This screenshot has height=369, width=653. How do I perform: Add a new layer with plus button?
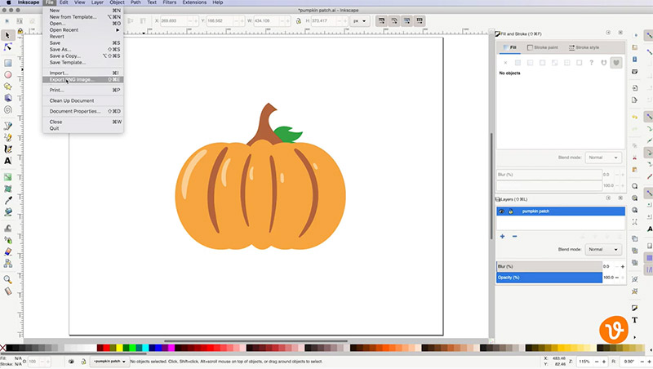[502, 236]
